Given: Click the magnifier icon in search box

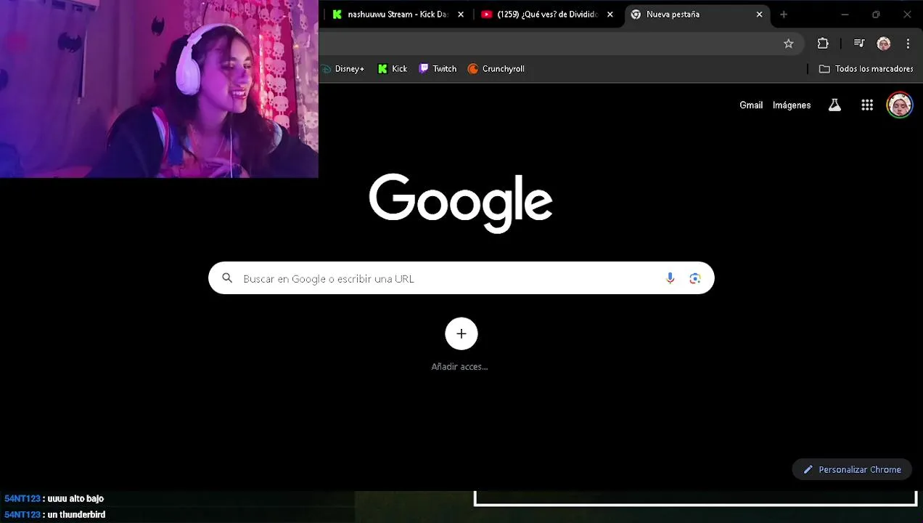Looking at the screenshot, I should pyautogui.click(x=227, y=278).
